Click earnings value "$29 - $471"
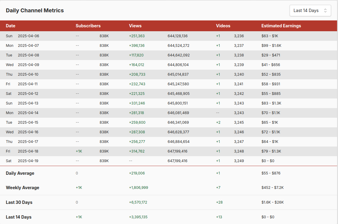The height and width of the screenshot is (224, 338). pyautogui.click(x=271, y=55)
